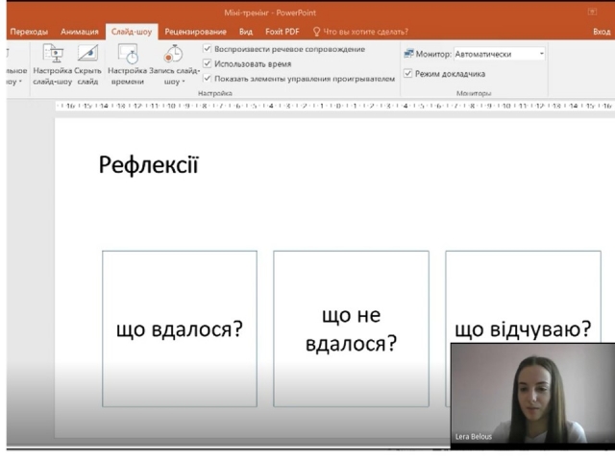The height and width of the screenshot is (461, 615).
Task: Switch to the Переходы tab
Action: point(29,32)
